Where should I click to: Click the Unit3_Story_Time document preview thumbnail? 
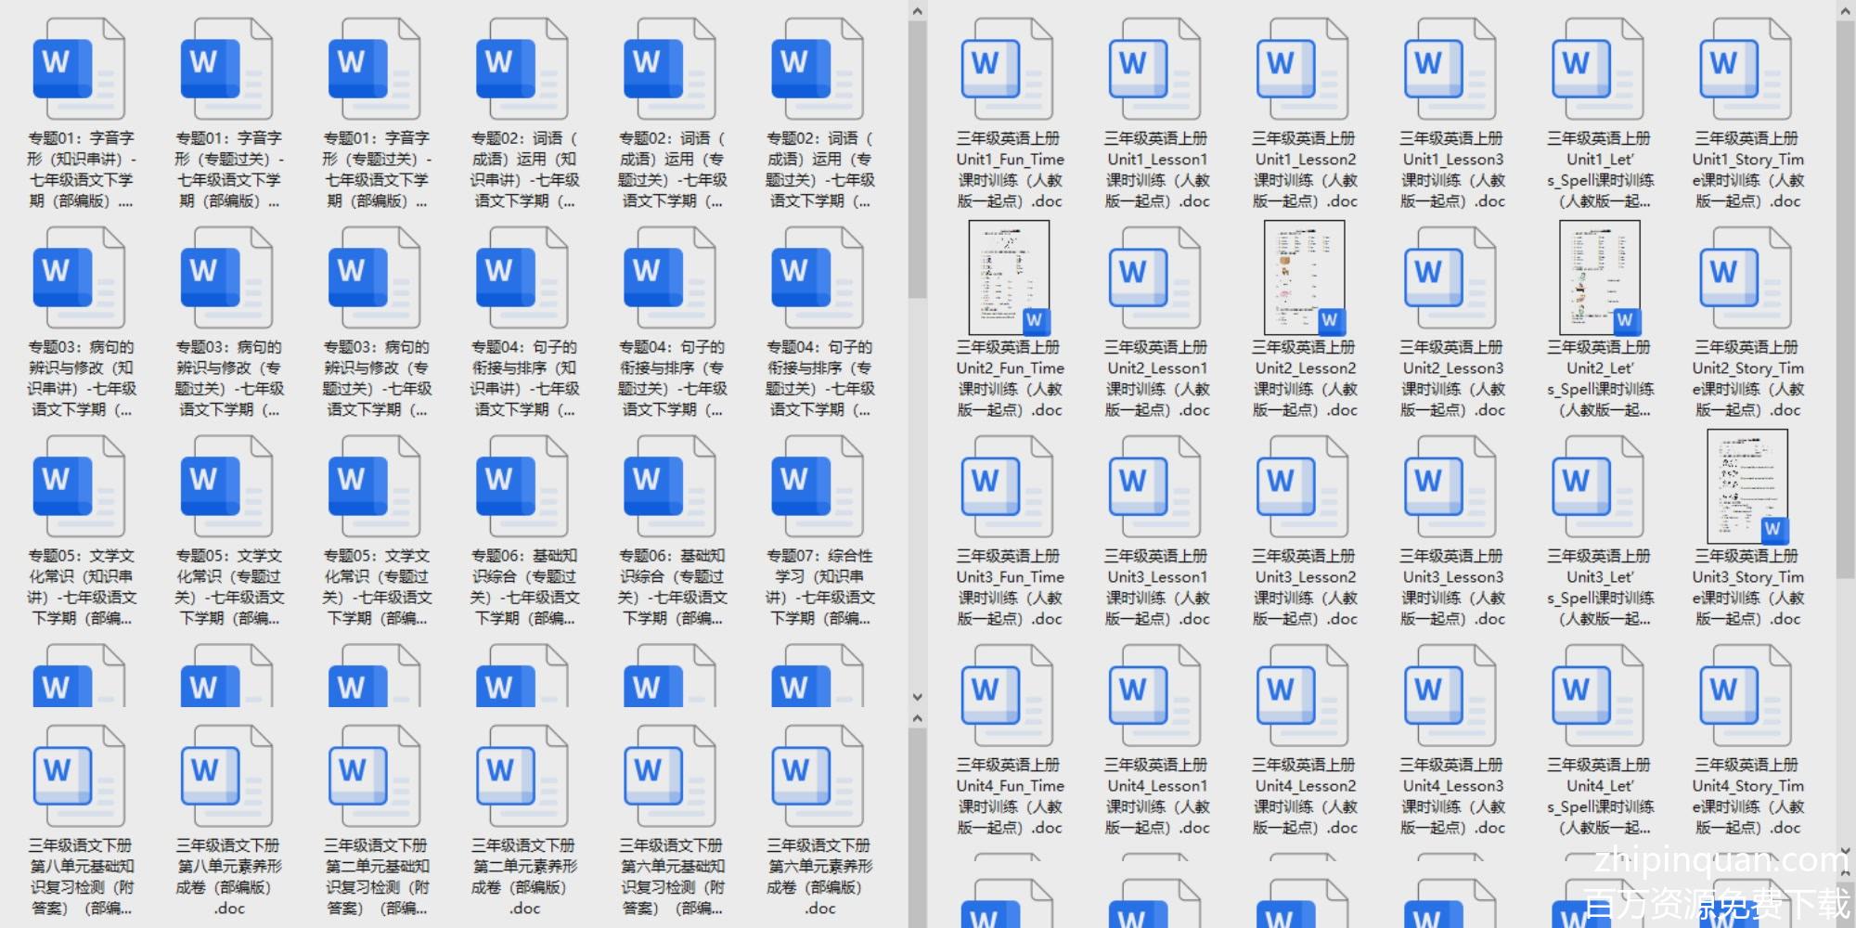(1747, 486)
